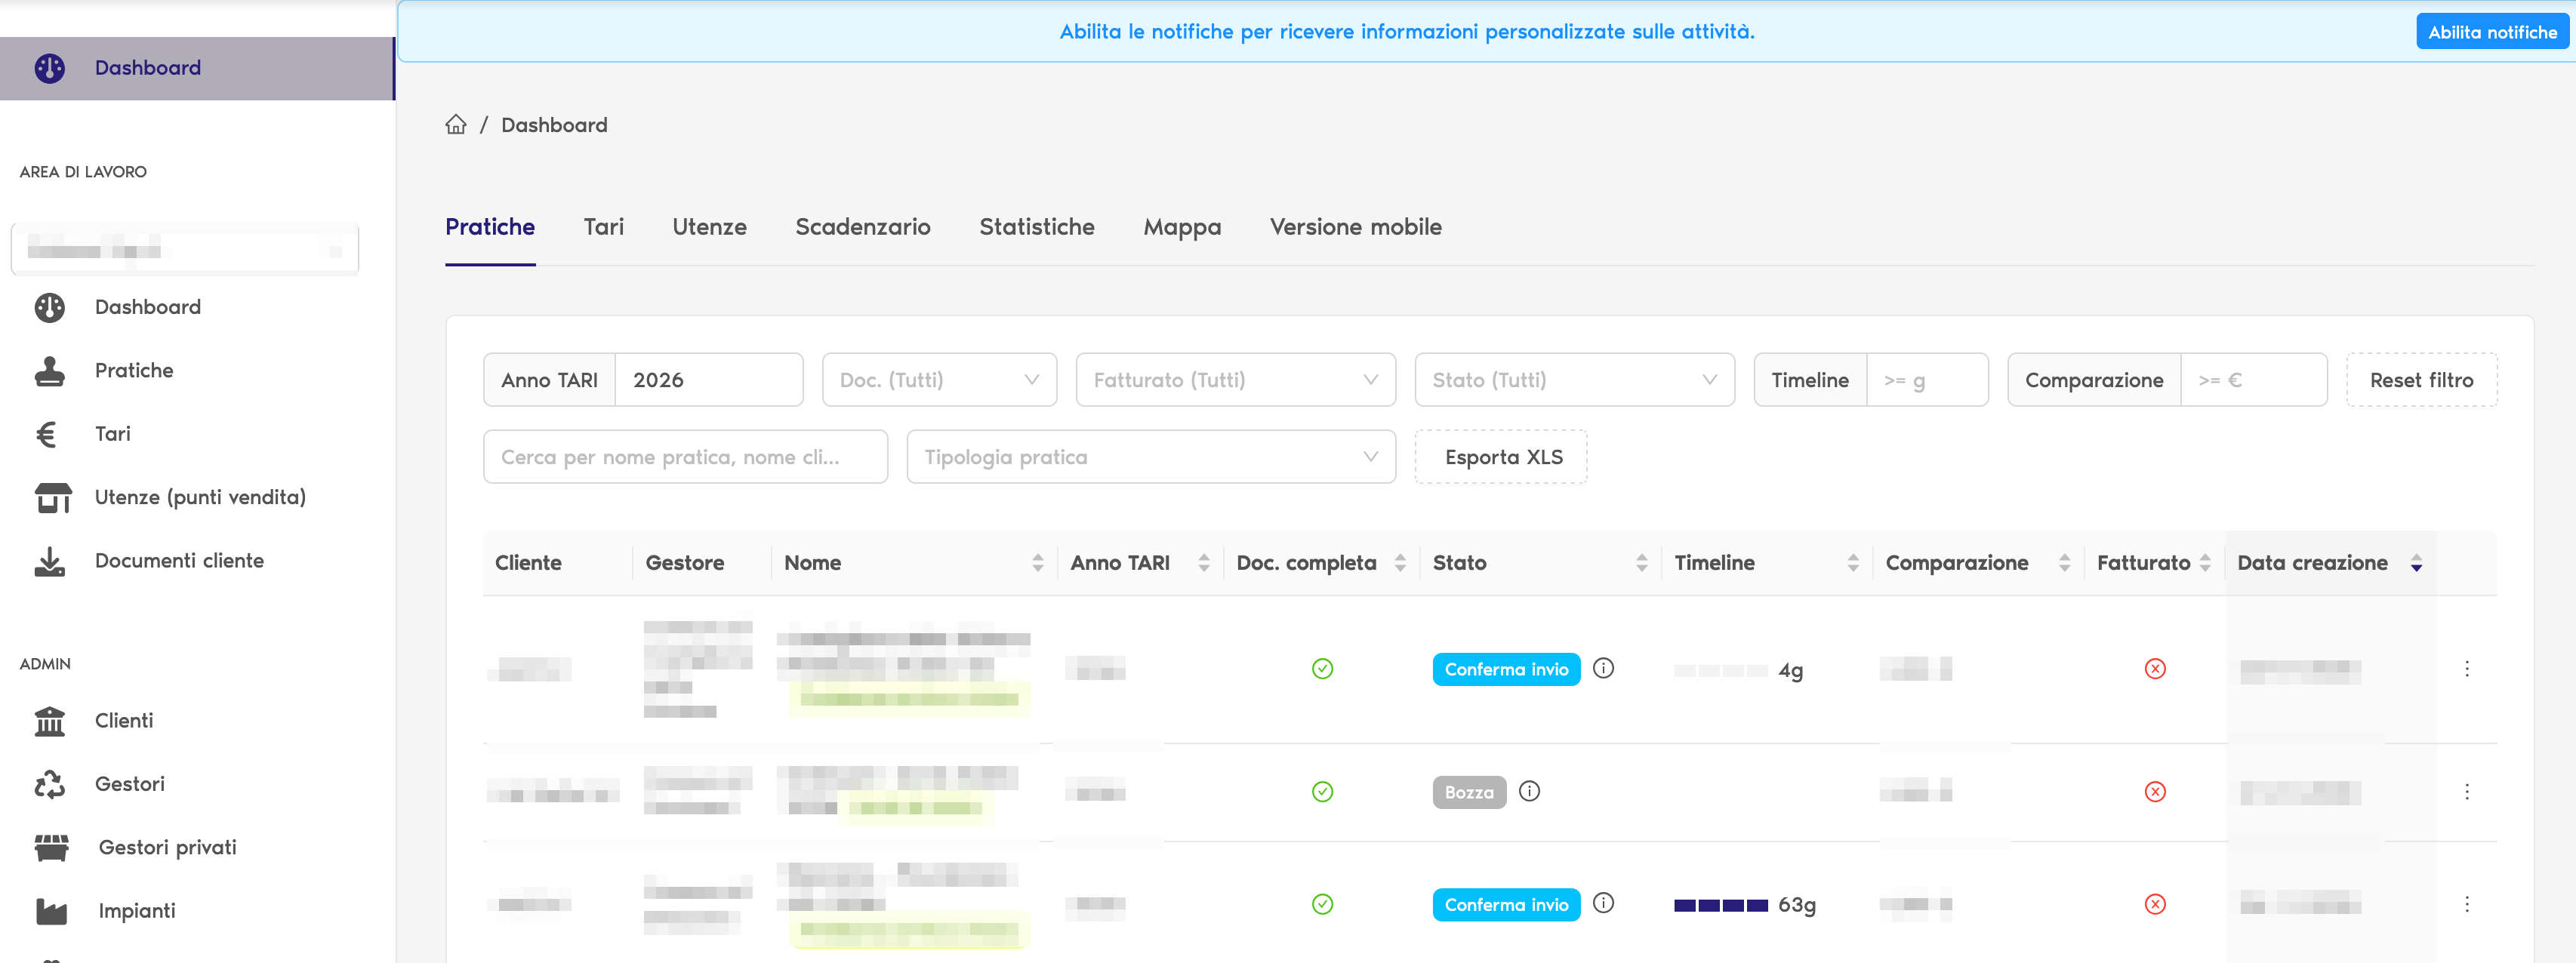Click the Abilita notifiche button
The width and height of the screenshot is (2576, 963).
(x=2492, y=32)
